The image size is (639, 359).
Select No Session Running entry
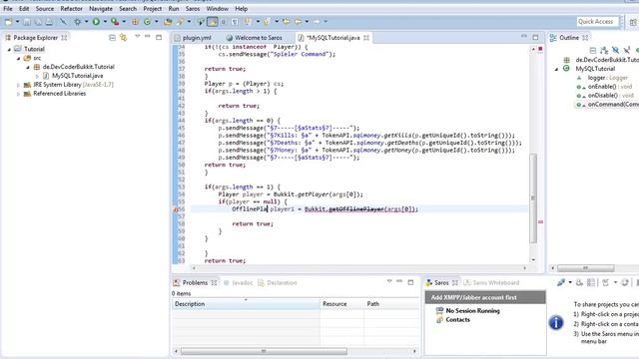pos(472,310)
